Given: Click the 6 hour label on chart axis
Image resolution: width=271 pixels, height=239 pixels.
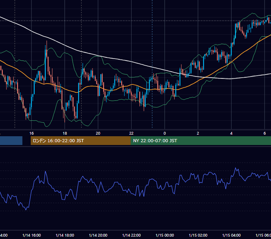Looking at the screenshot, I should coord(265,133).
